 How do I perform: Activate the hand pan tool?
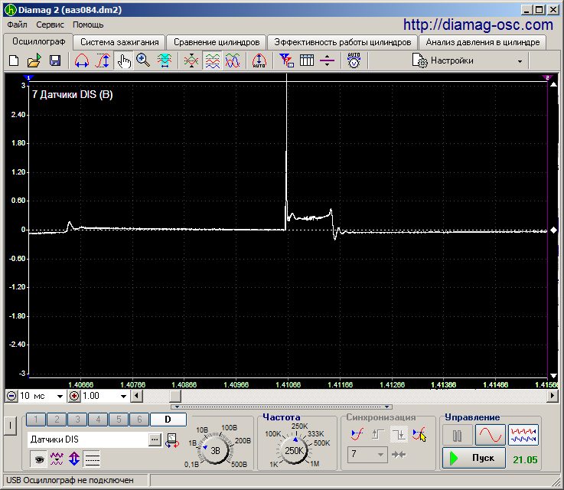pos(123,60)
